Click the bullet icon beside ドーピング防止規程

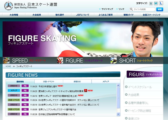126,111
